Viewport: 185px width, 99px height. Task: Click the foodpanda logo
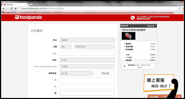(x=28, y=17)
